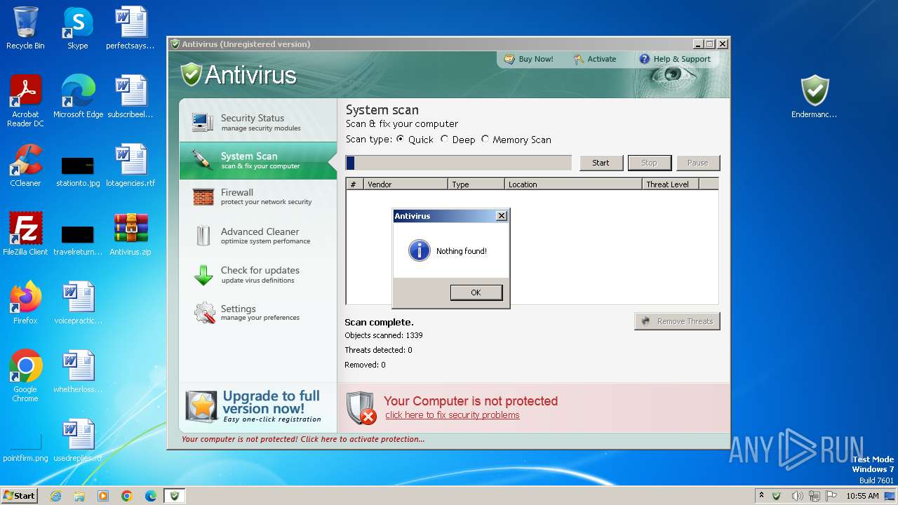
Task: Open Advanced Cleaner section
Action: (x=258, y=236)
